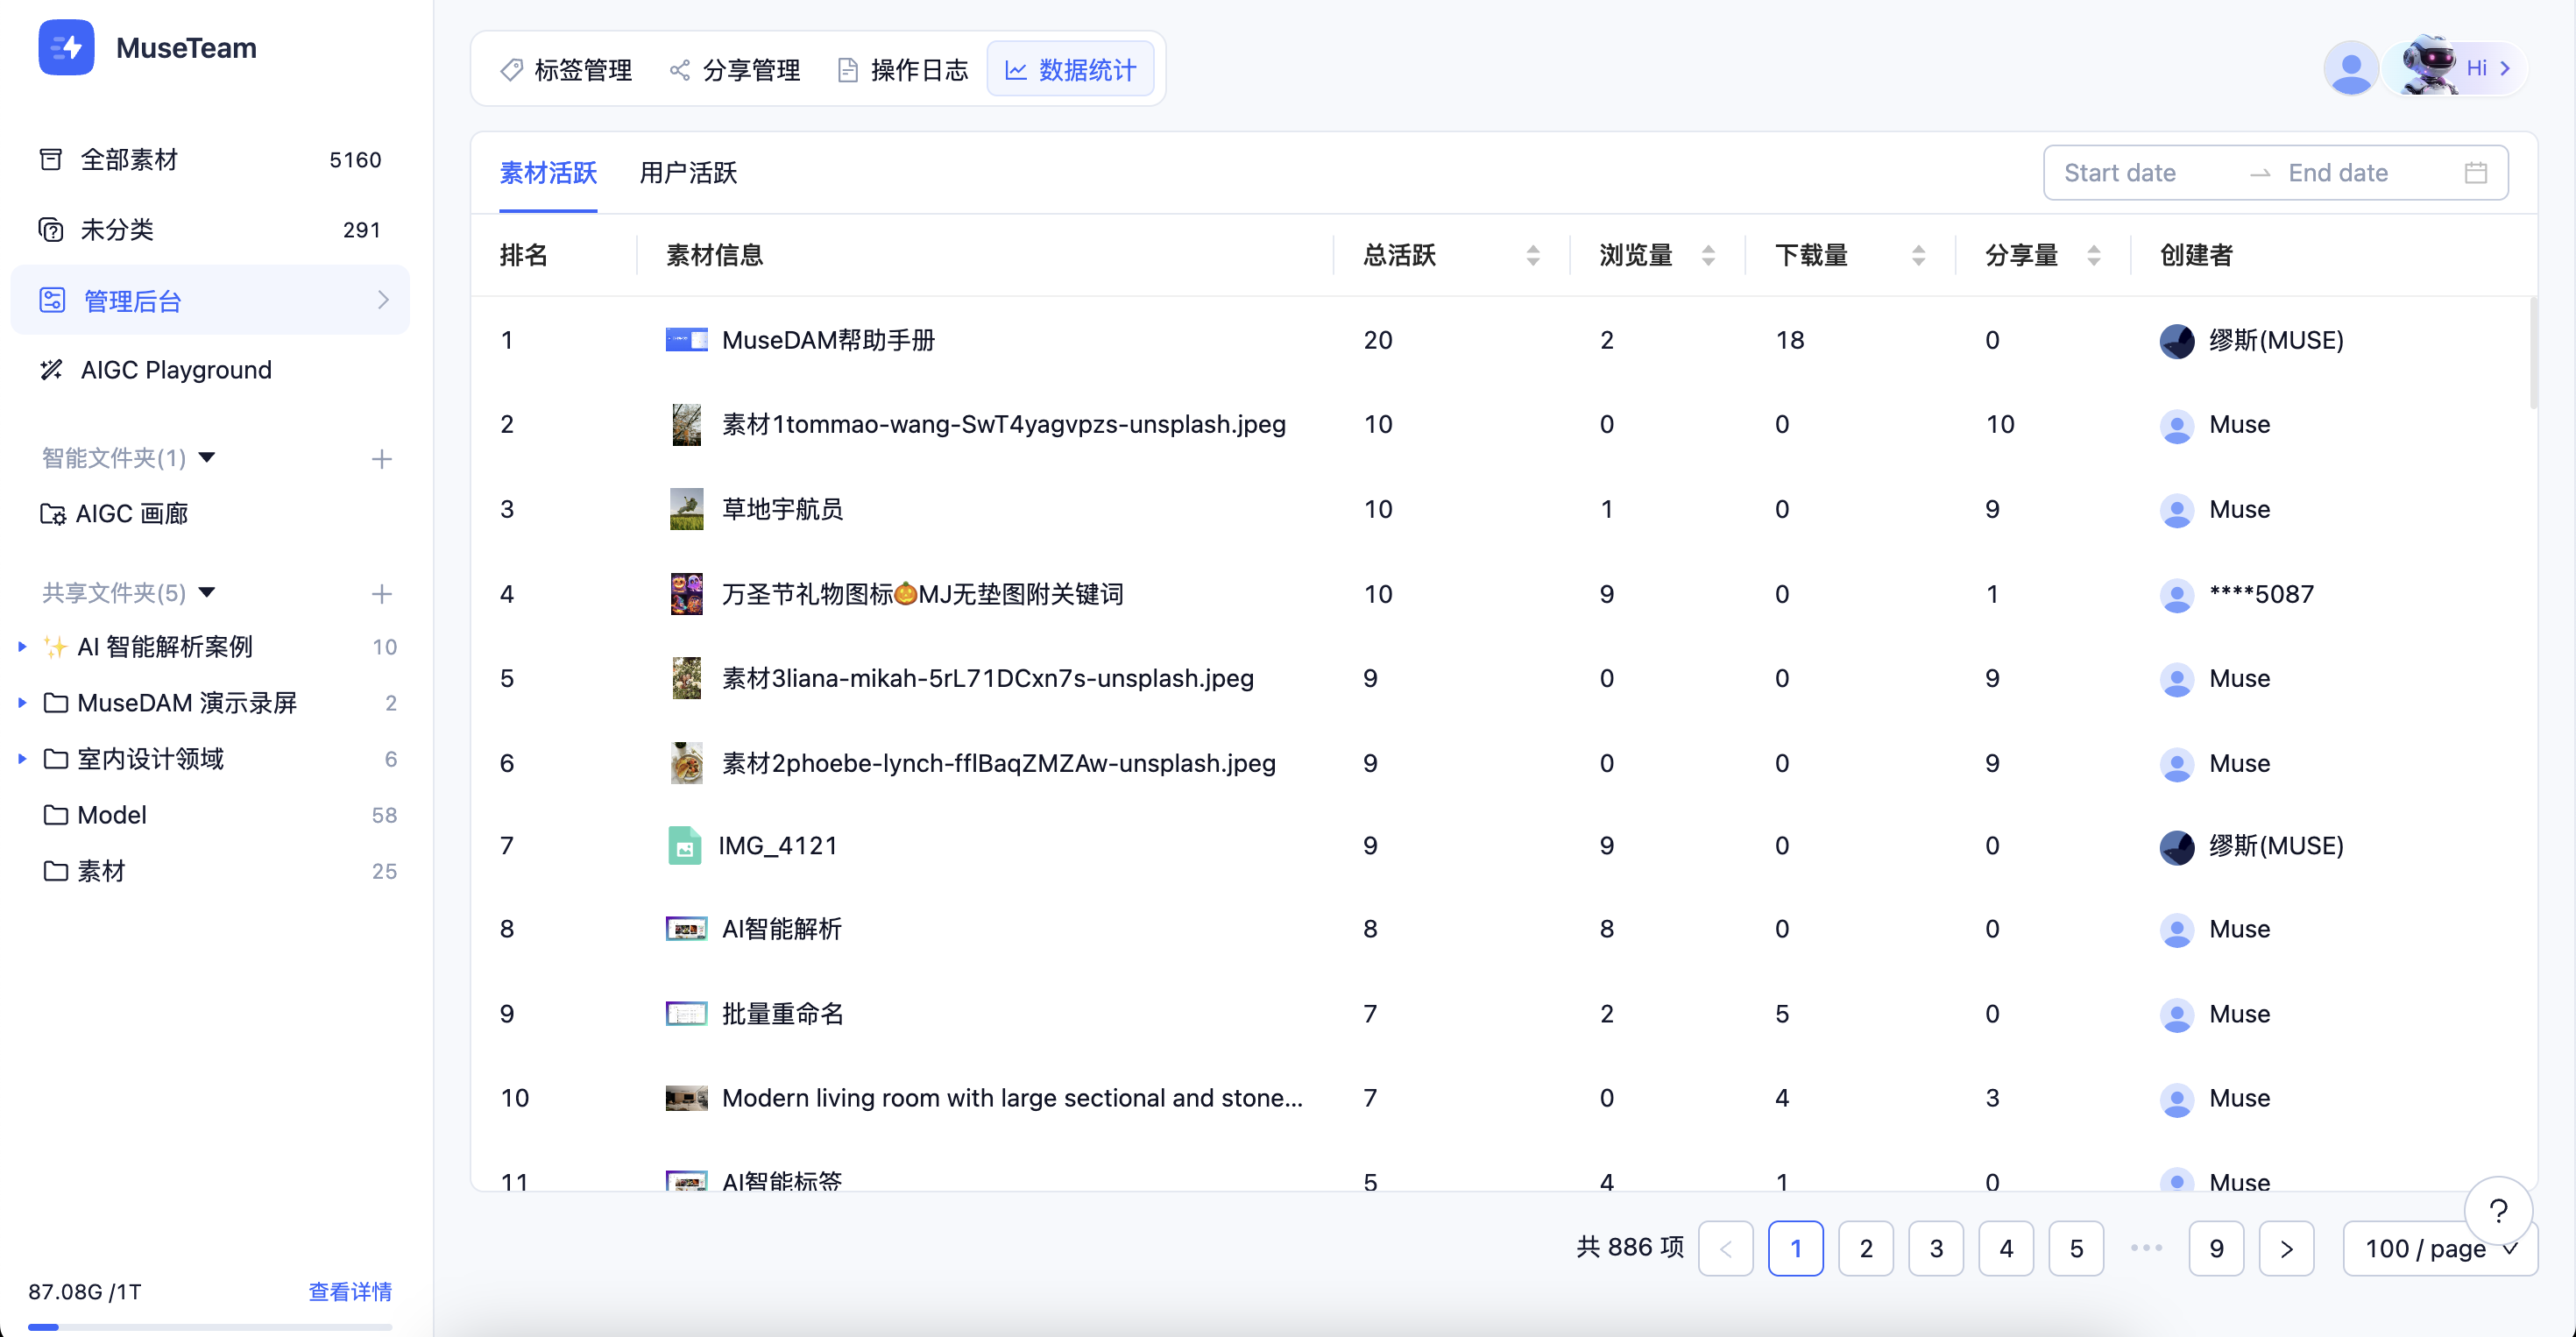
Task: Click the Start date input field
Action: pyautogui.click(x=2120, y=173)
